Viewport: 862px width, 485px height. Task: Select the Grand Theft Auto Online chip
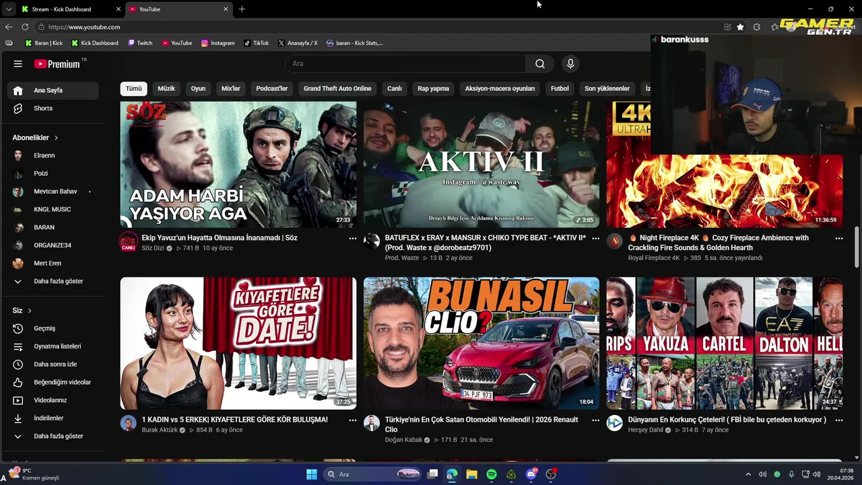pyautogui.click(x=337, y=89)
